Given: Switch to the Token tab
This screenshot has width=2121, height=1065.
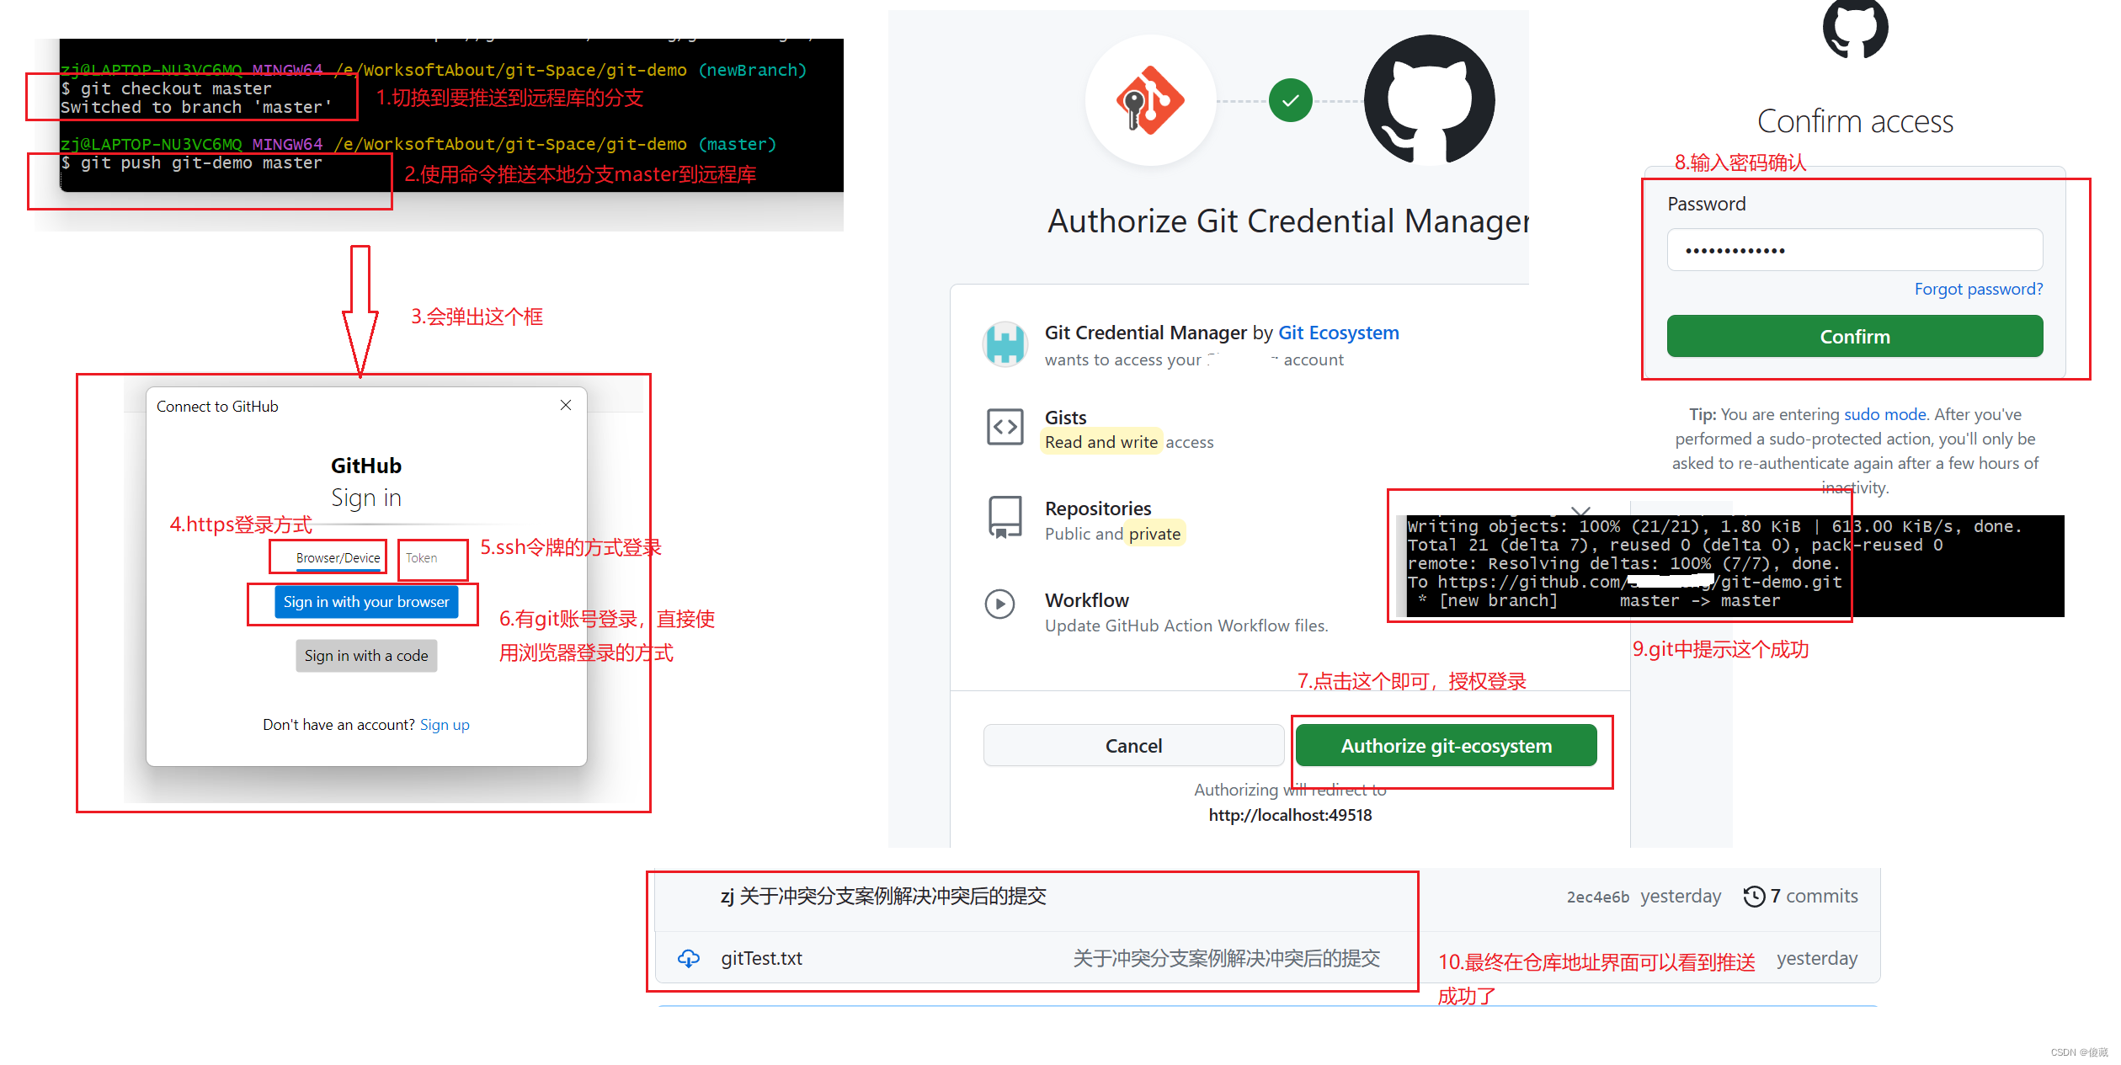Looking at the screenshot, I should (x=421, y=557).
